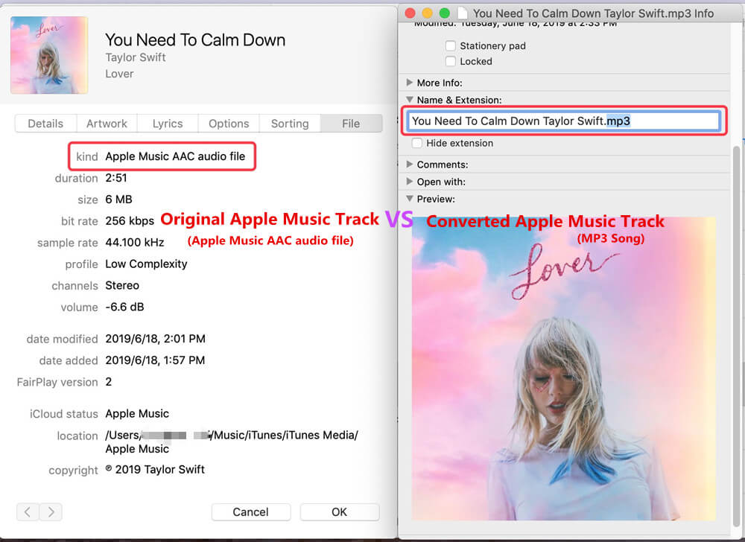The height and width of the screenshot is (542, 745).
Task: Select the Lyrics tab
Action: click(x=168, y=124)
